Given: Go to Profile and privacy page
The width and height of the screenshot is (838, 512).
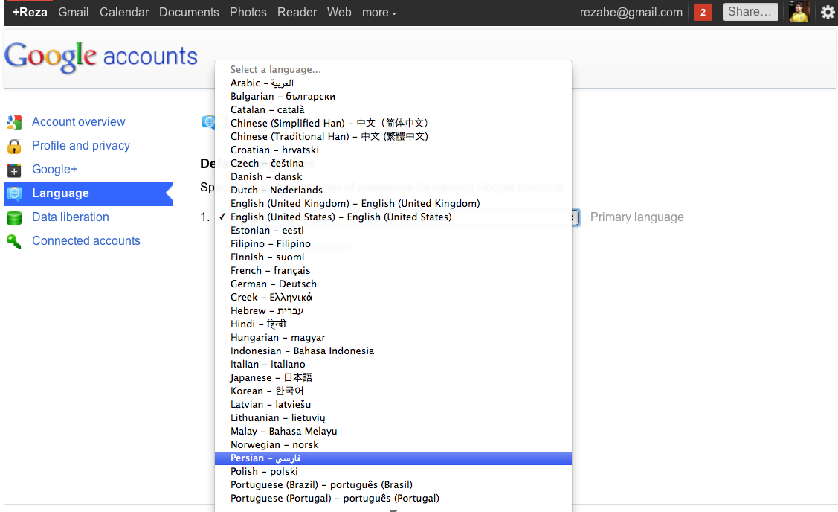Looking at the screenshot, I should (x=81, y=146).
